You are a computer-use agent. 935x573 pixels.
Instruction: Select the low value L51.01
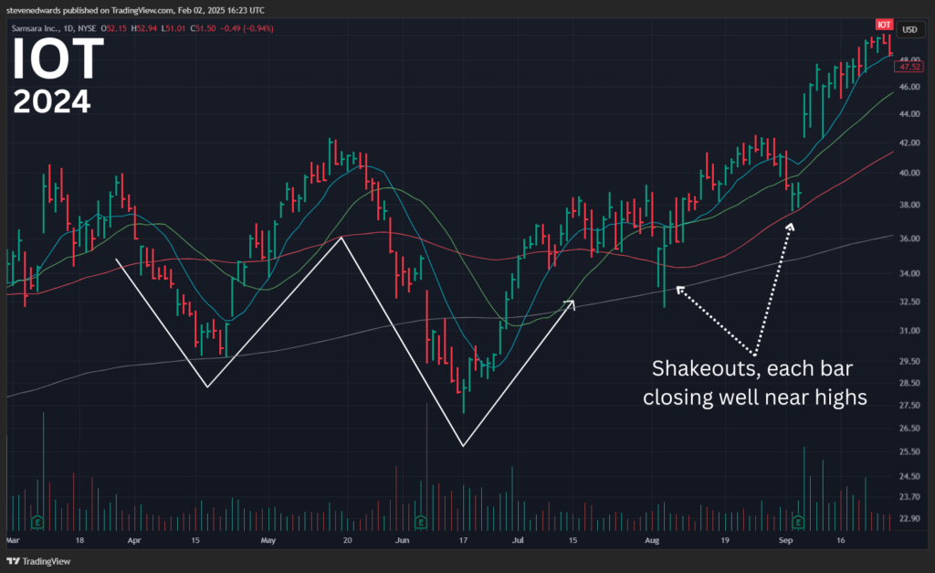173,28
